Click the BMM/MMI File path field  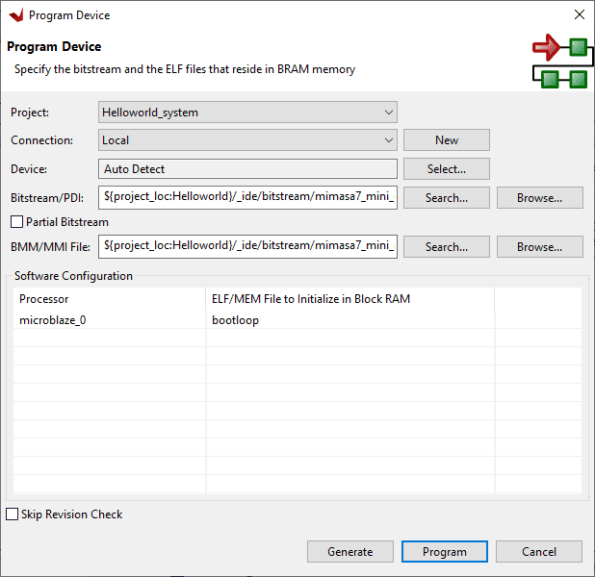tap(247, 247)
